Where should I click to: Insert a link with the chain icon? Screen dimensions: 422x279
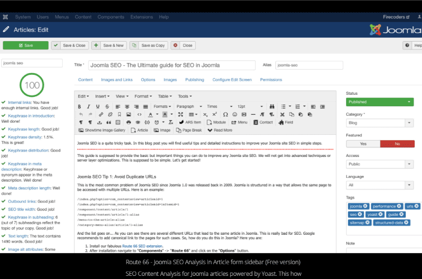101,114
